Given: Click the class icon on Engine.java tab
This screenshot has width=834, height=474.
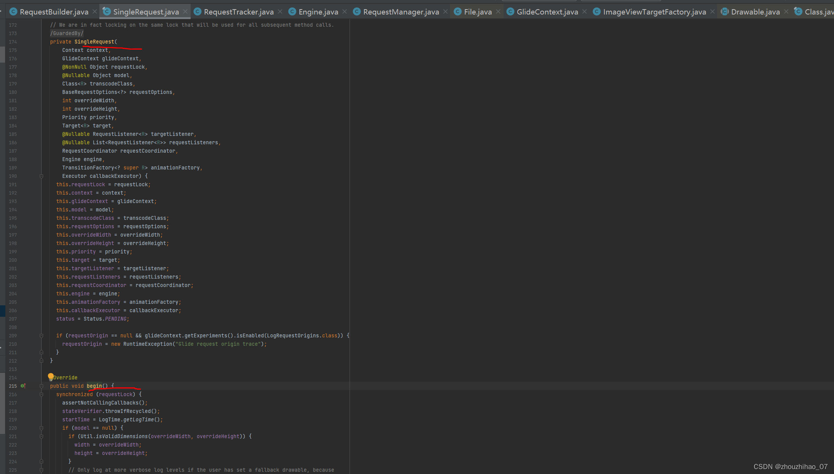Looking at the screenshot, I should 292,12.
